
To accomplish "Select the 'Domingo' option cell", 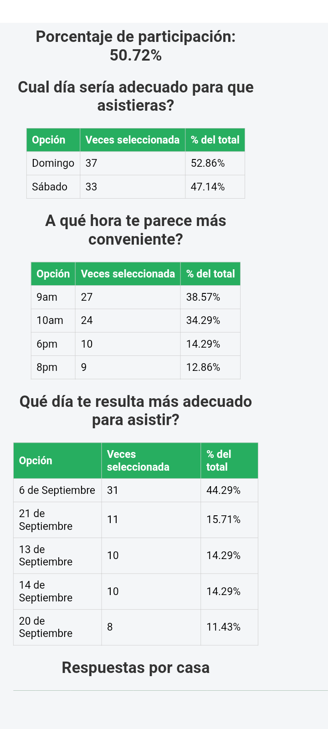I will coord(53,163).
